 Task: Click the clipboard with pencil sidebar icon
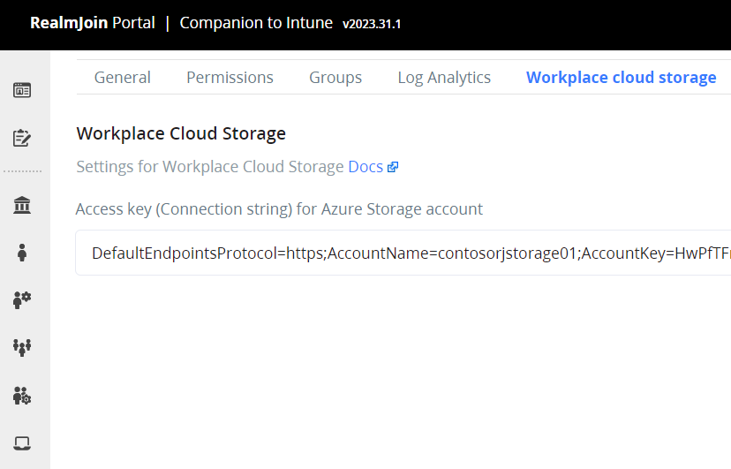coord(22,138)
